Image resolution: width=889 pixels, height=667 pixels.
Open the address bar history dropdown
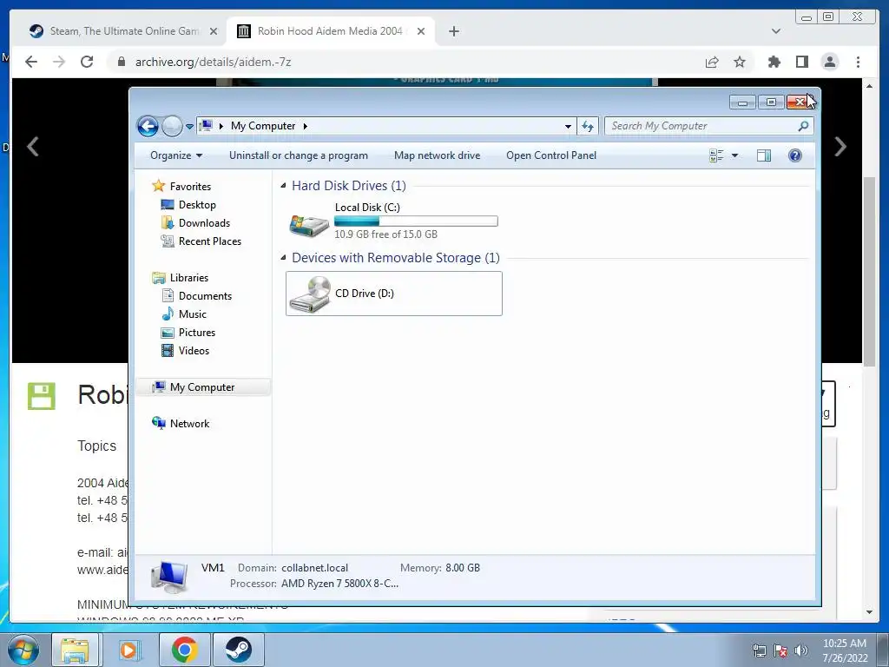(568, 126)
